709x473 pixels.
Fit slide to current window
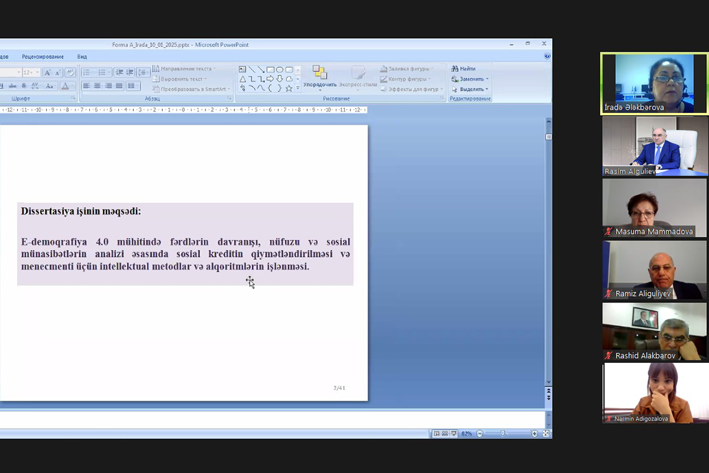click(x=546, y=434)
